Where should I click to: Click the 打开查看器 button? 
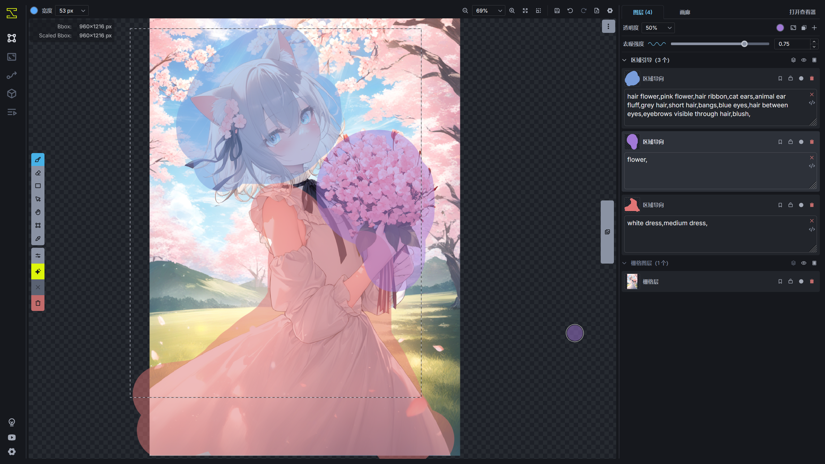pos(802,12)
